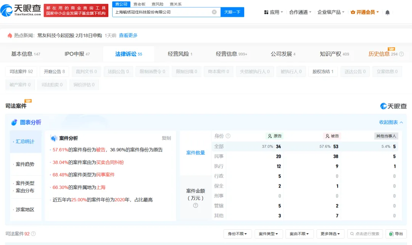The height and width of the screenshot is (245, 412).
Task: Click the 买卖合同纠纷 text
Action: click(110, 162)
